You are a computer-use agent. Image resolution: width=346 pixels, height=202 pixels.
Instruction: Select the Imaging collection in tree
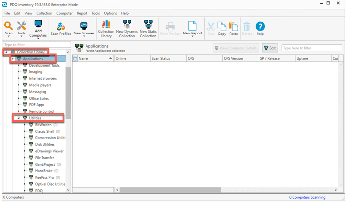[x=35, y=72]
